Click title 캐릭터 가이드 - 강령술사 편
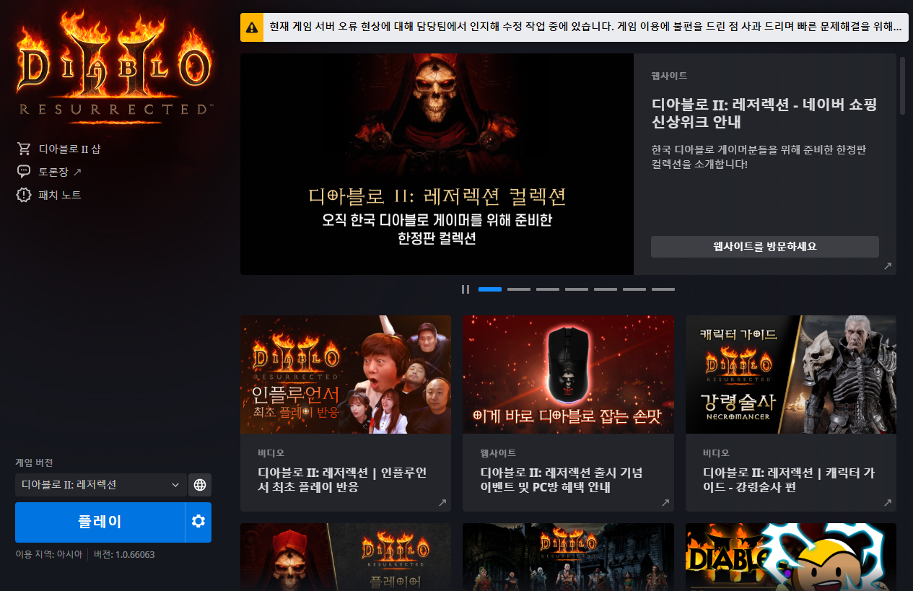Viewport: 913px width, 591px height. pos(789,480)
